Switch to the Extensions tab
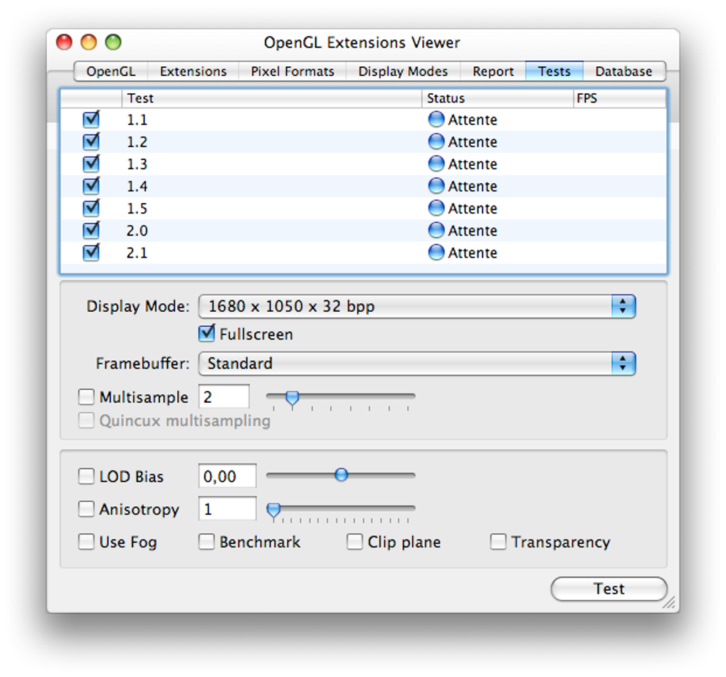The height and width of the screenshot is (677, 726). (193, 71)
